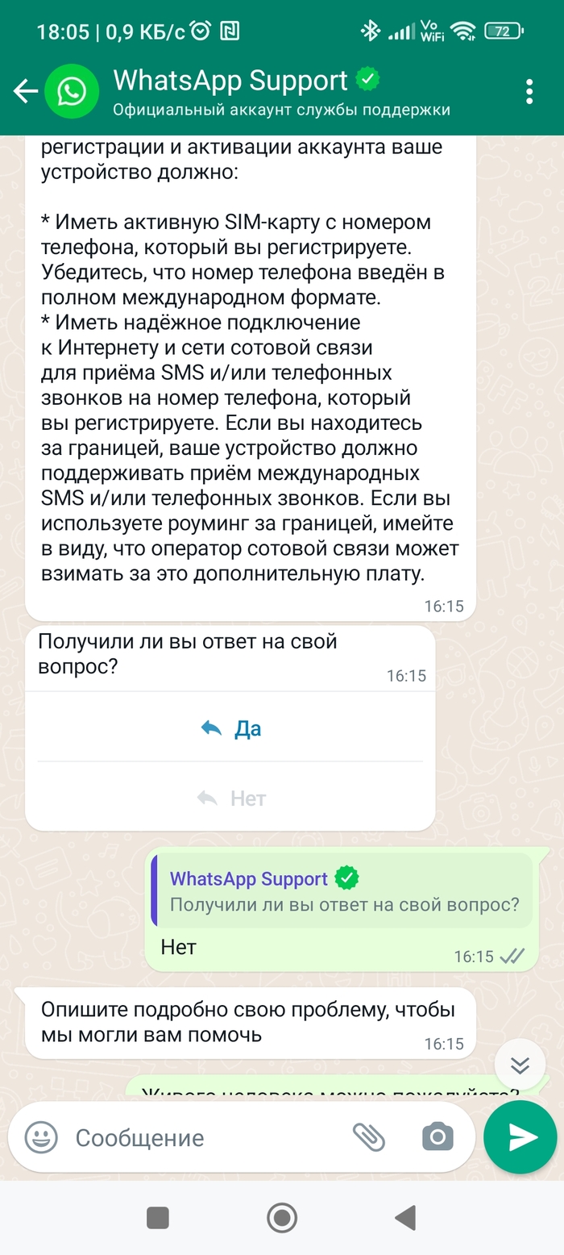564x1255 pixels.
Task: Tap the green verified badge in header
Action: point(368,80)
